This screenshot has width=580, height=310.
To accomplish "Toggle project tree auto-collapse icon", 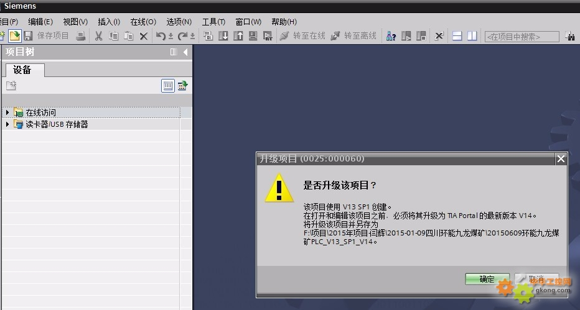I will tap(174, 52).
